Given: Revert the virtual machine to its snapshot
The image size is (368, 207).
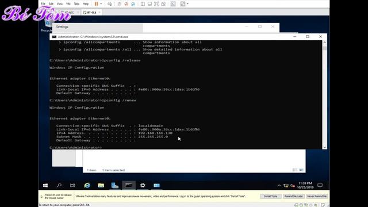Looking at the screenshot, I should click(x=126, y=4).
